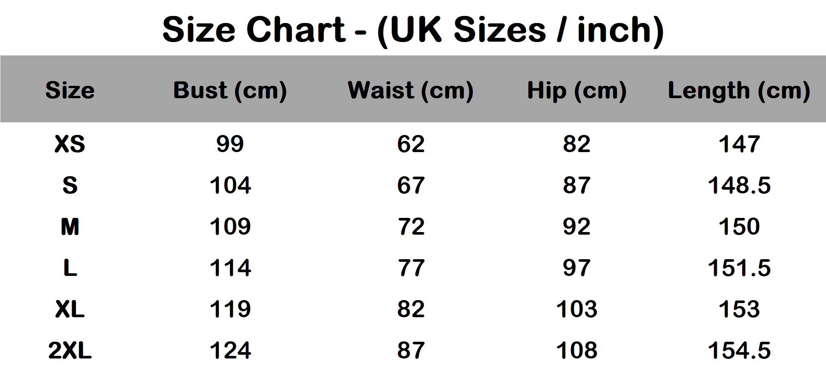
Task: Click bust value 124 for 2XL
Action: (x=230, y=350)
